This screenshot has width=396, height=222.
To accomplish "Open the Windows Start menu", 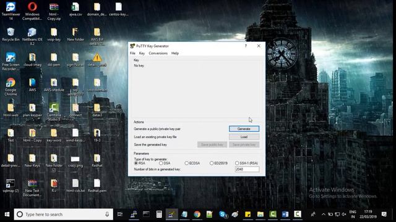I will click(7, 214).
